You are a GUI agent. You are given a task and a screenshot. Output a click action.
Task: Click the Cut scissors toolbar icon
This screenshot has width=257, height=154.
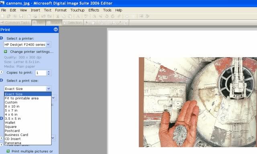58,16
